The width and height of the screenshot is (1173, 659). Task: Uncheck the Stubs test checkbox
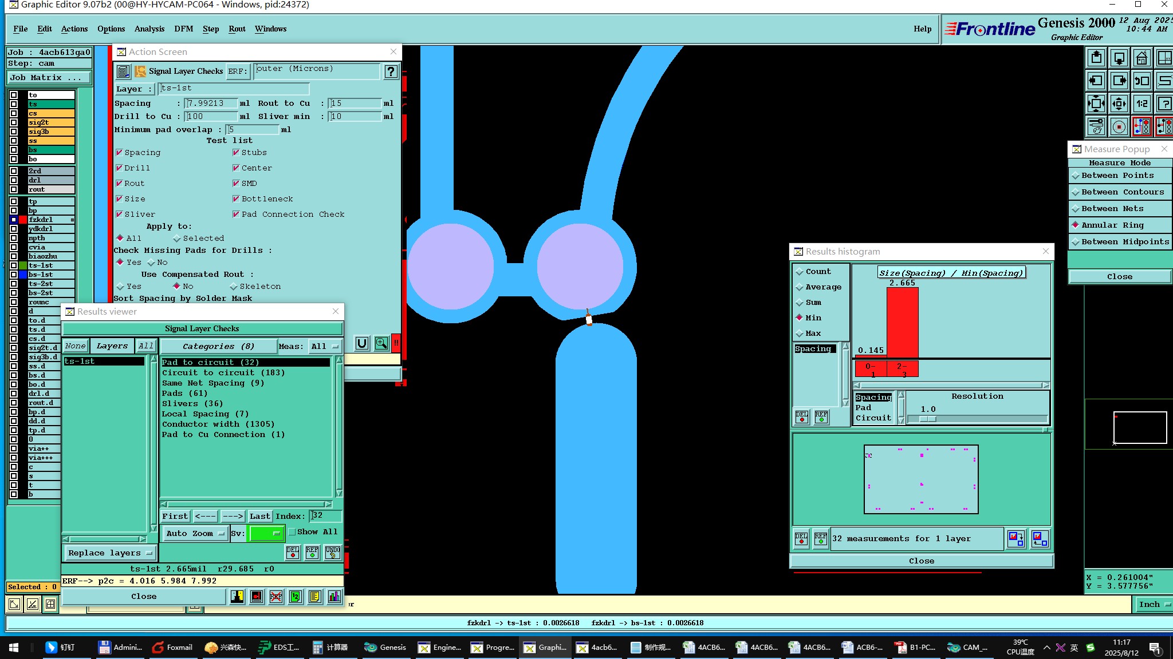point(236,153)
